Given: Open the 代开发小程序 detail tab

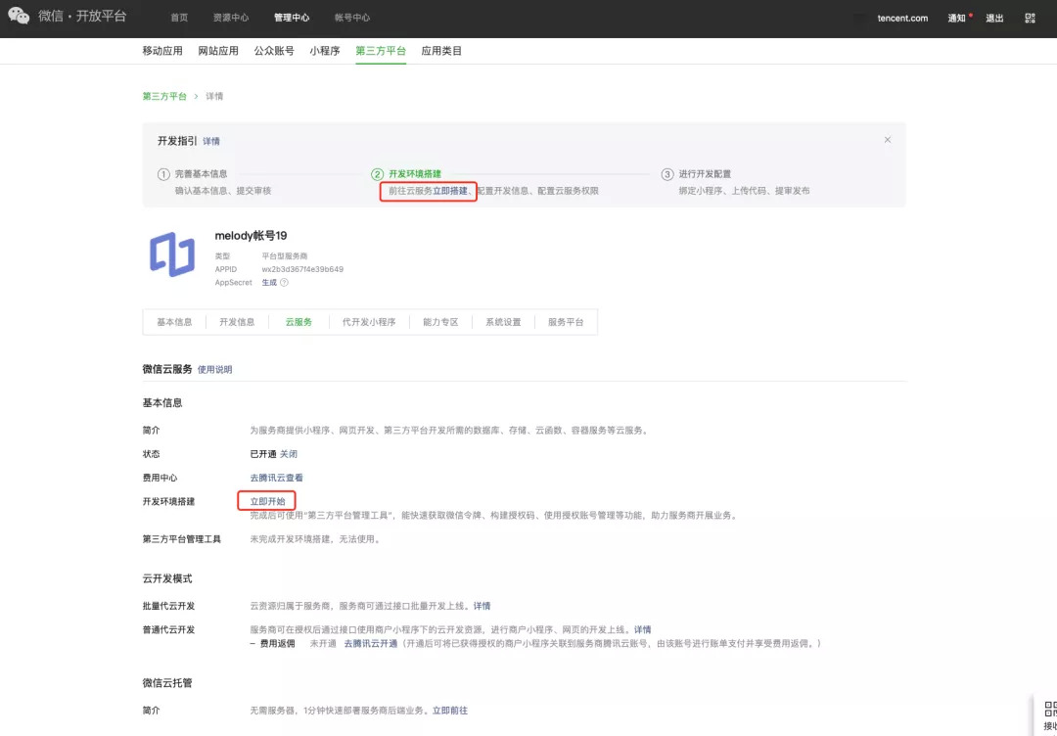Looking at the screenshot, I should pyautogui.click(x=369, y=322).
